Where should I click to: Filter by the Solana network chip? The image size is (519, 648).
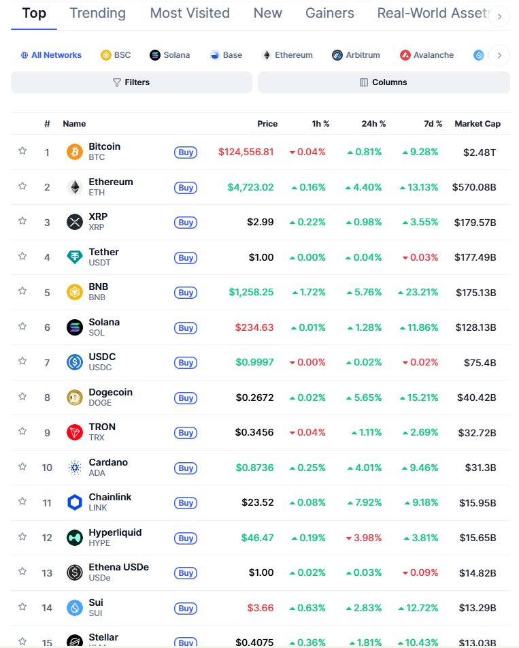click(169, 55)
